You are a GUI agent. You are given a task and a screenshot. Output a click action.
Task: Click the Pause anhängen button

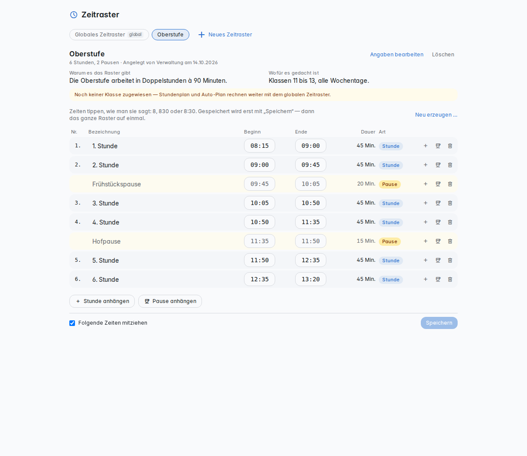170,301
